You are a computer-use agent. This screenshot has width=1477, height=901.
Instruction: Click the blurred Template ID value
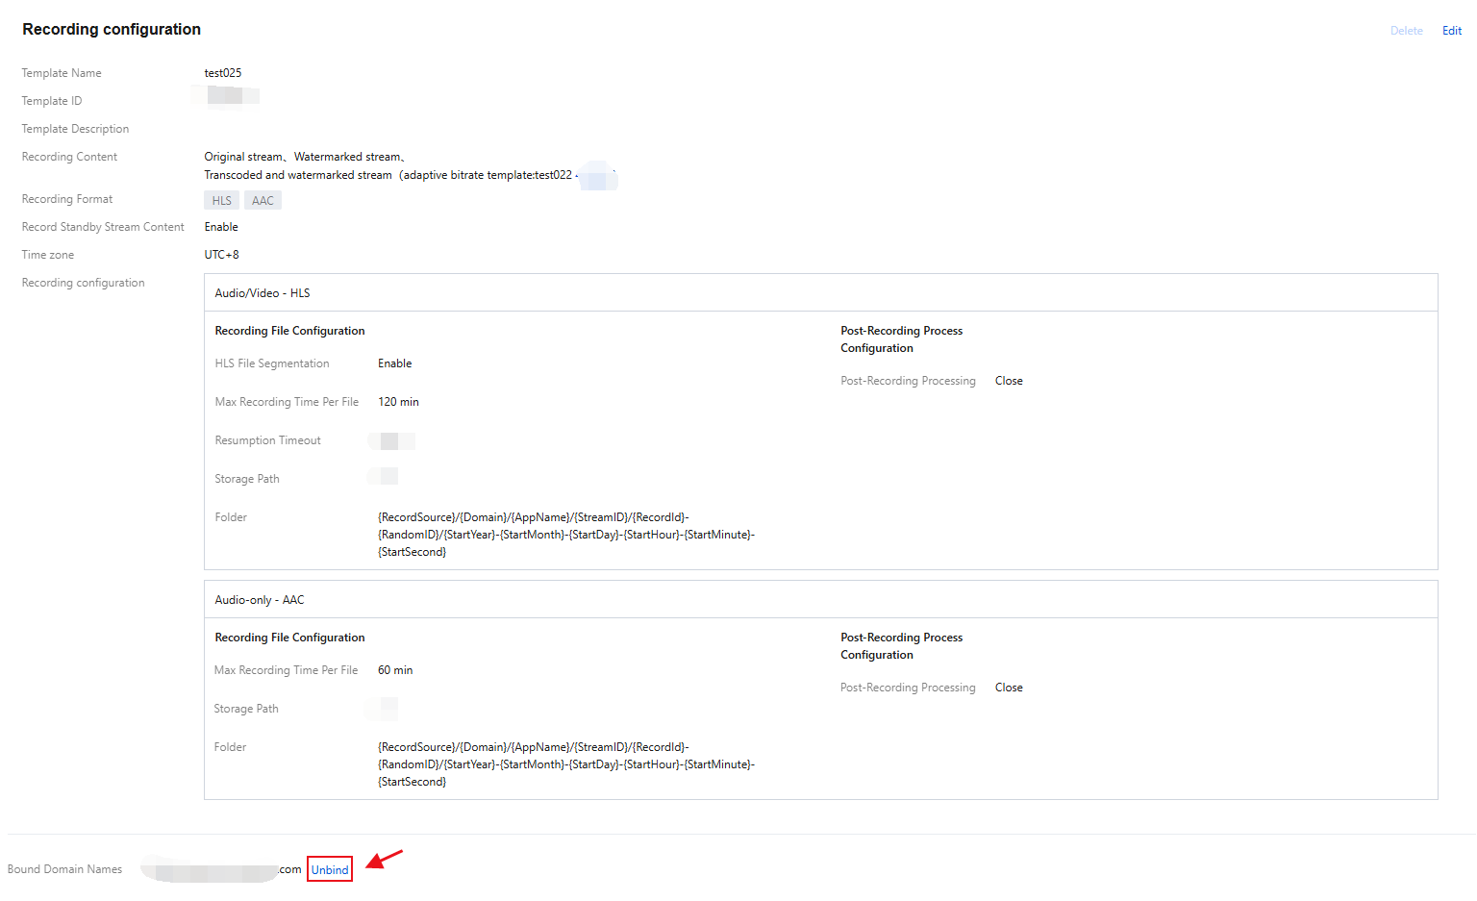(227, 96)
